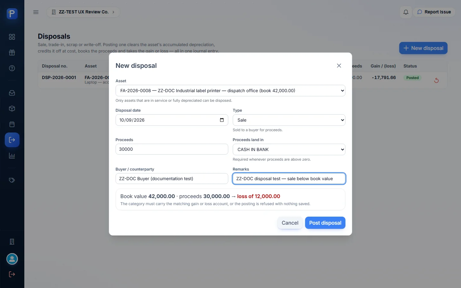Click the notification bell icon
The width and height of the screenshot is (461, 288).
coord(406,12)
